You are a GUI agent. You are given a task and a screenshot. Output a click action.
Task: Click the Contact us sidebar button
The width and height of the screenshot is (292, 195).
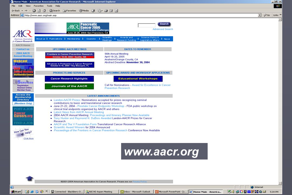click(x=23, y=49)
